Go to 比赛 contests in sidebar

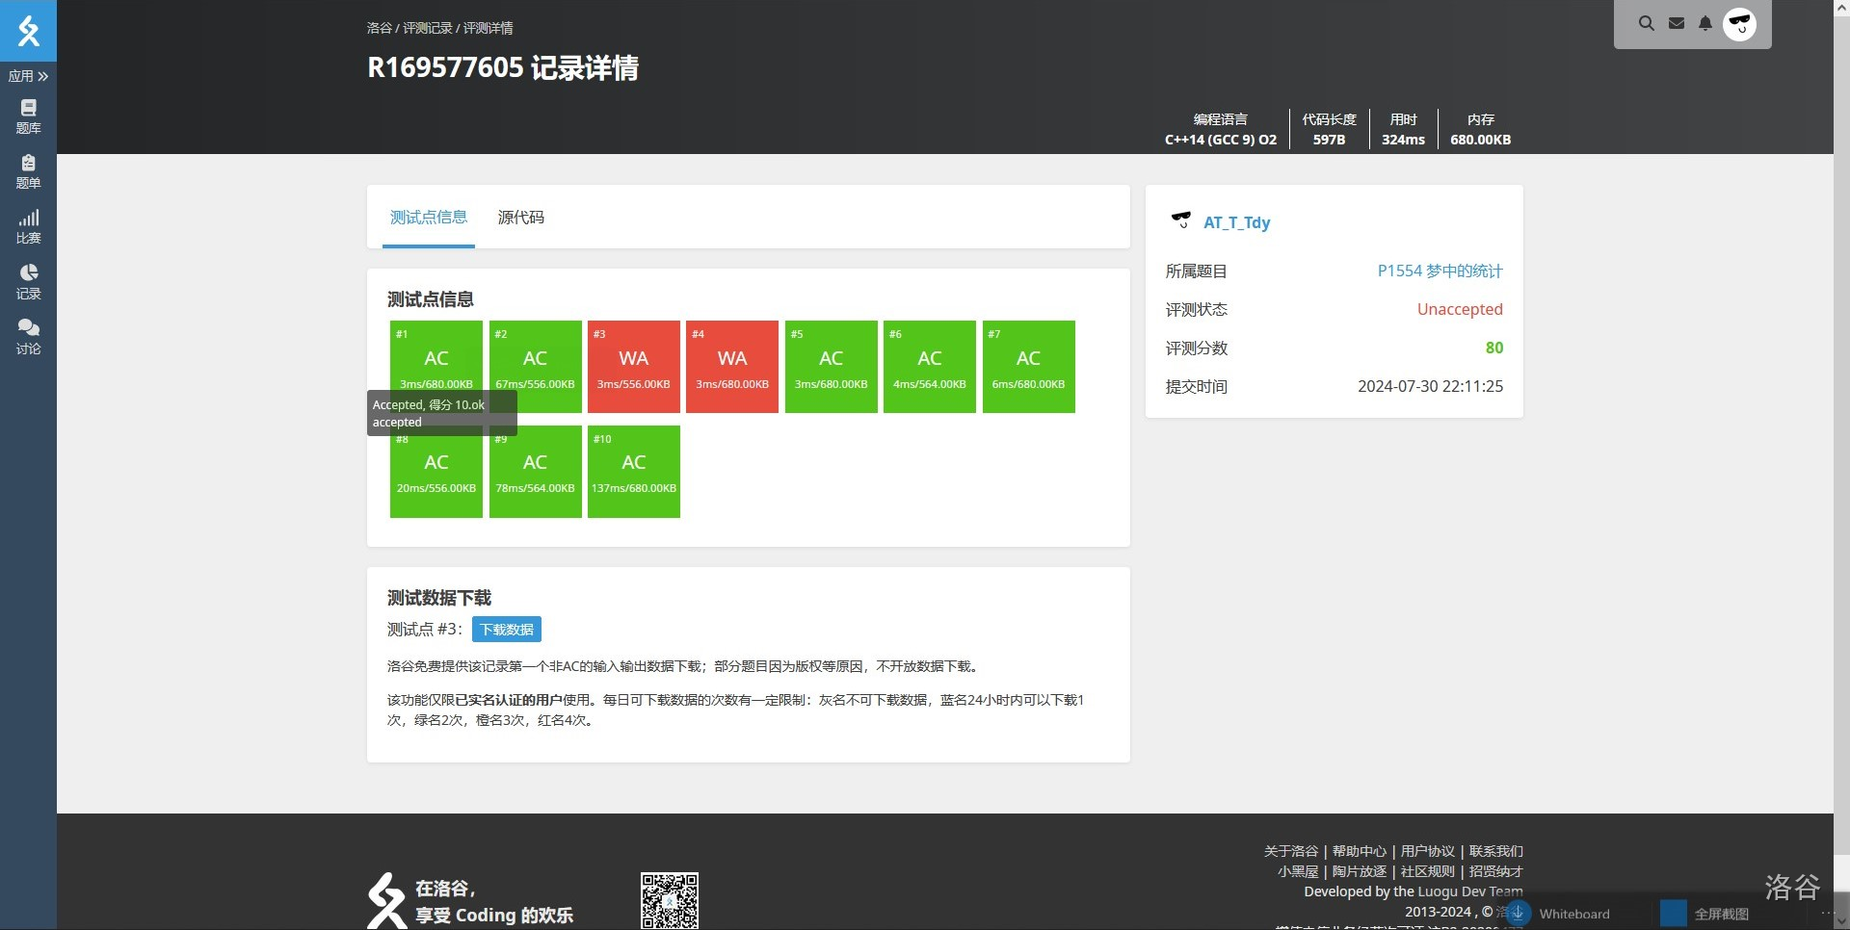[x=28, y=227]
